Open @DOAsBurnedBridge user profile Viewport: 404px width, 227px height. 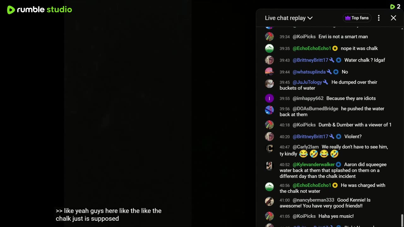tap(315, 108)
